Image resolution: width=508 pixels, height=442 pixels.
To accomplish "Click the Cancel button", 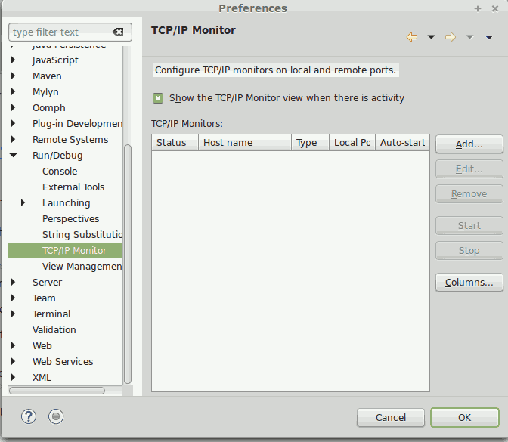I will tap(390, 417).
